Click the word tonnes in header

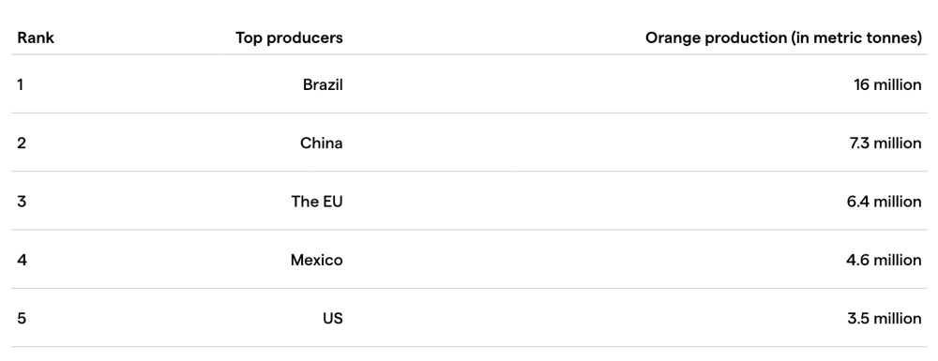coord(892,38)
